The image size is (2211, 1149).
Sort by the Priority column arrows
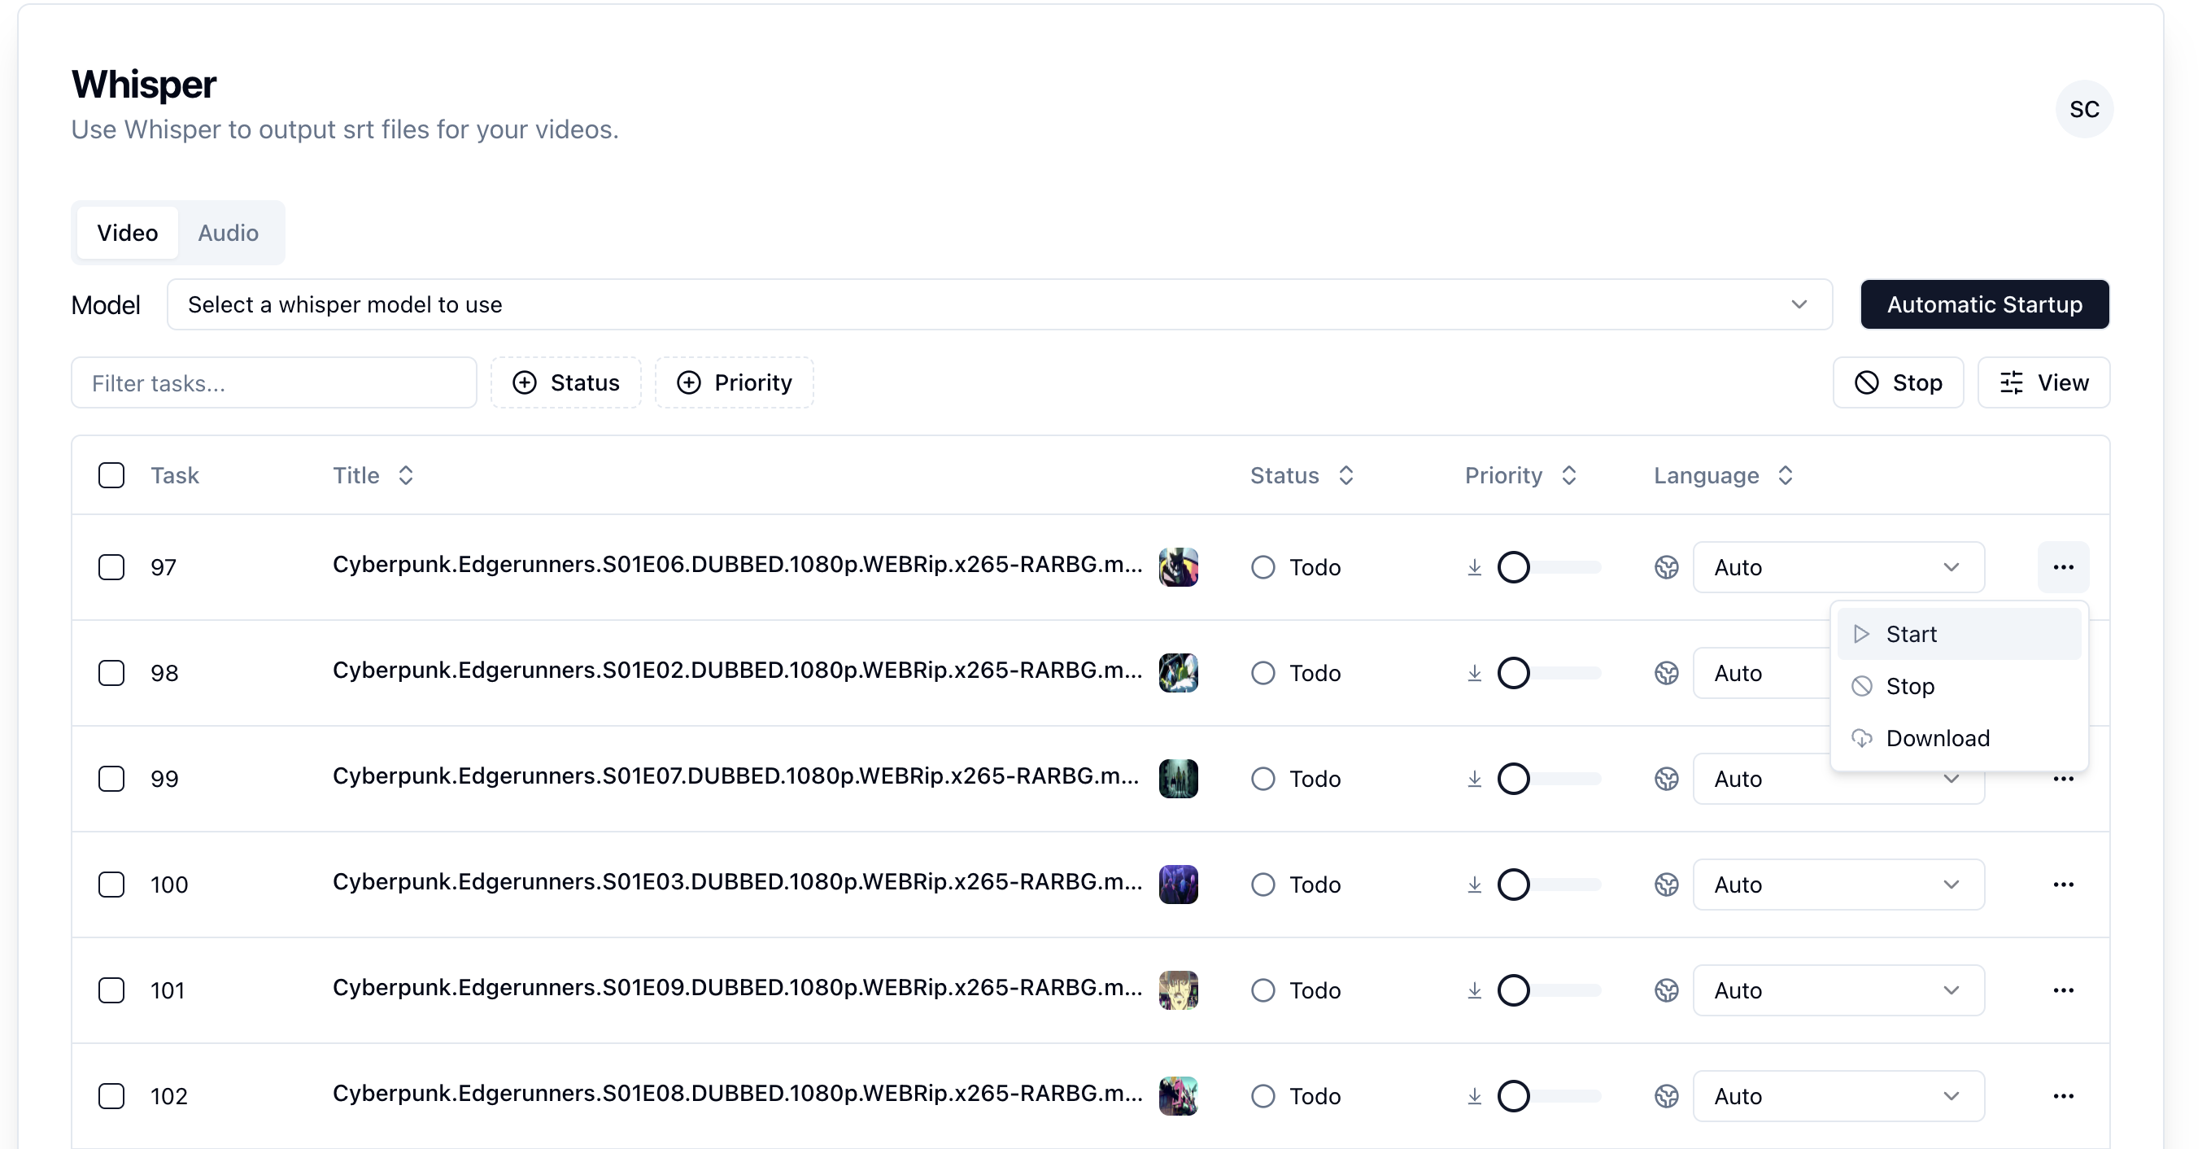(1568, 476)
